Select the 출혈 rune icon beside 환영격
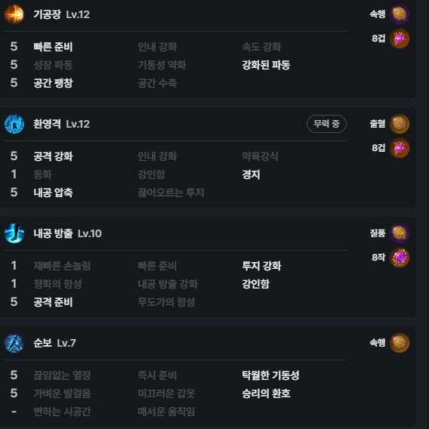This screenshot has width=429, height=429. point(400,124)
